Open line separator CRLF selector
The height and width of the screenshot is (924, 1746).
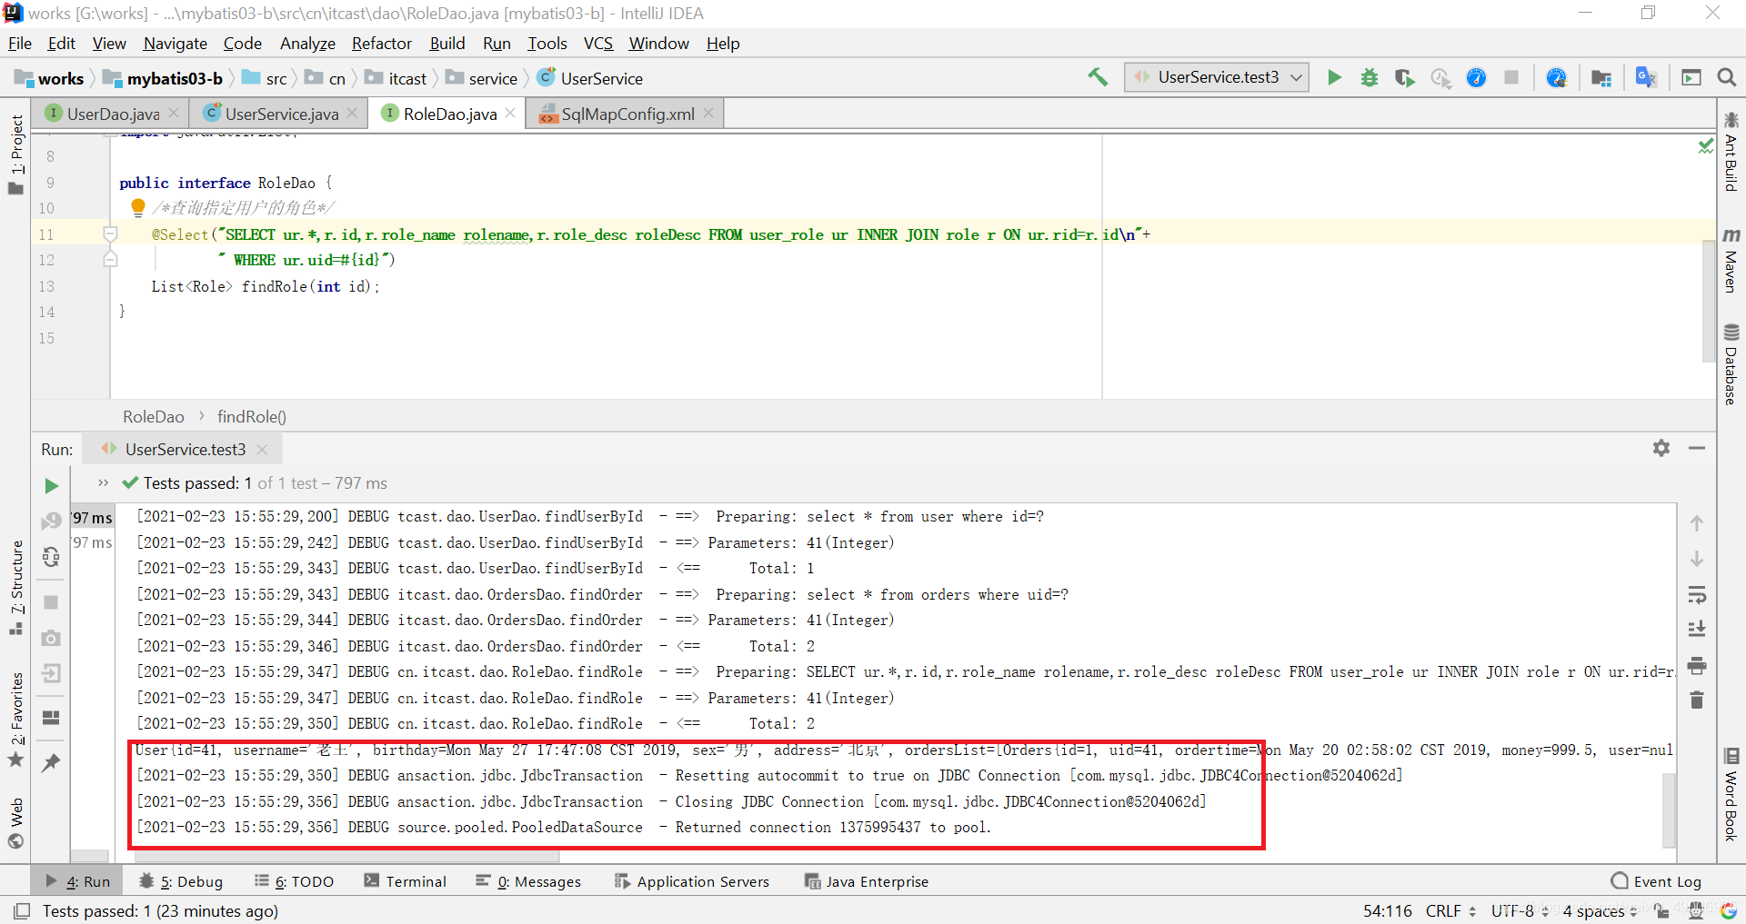(1450, 910)
